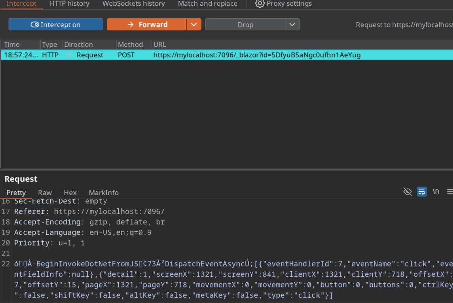Viewport: 453px width, 303px height.
Task: Toggle hide non-printable characters eye icon
Action: [408, 192]
